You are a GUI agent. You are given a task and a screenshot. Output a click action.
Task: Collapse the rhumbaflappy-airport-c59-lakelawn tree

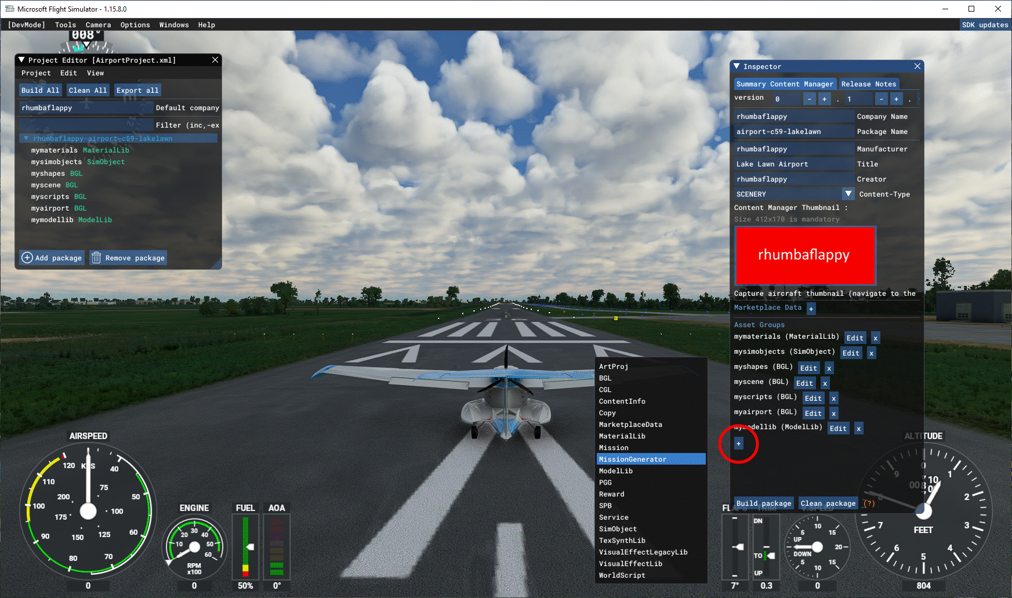26,138
